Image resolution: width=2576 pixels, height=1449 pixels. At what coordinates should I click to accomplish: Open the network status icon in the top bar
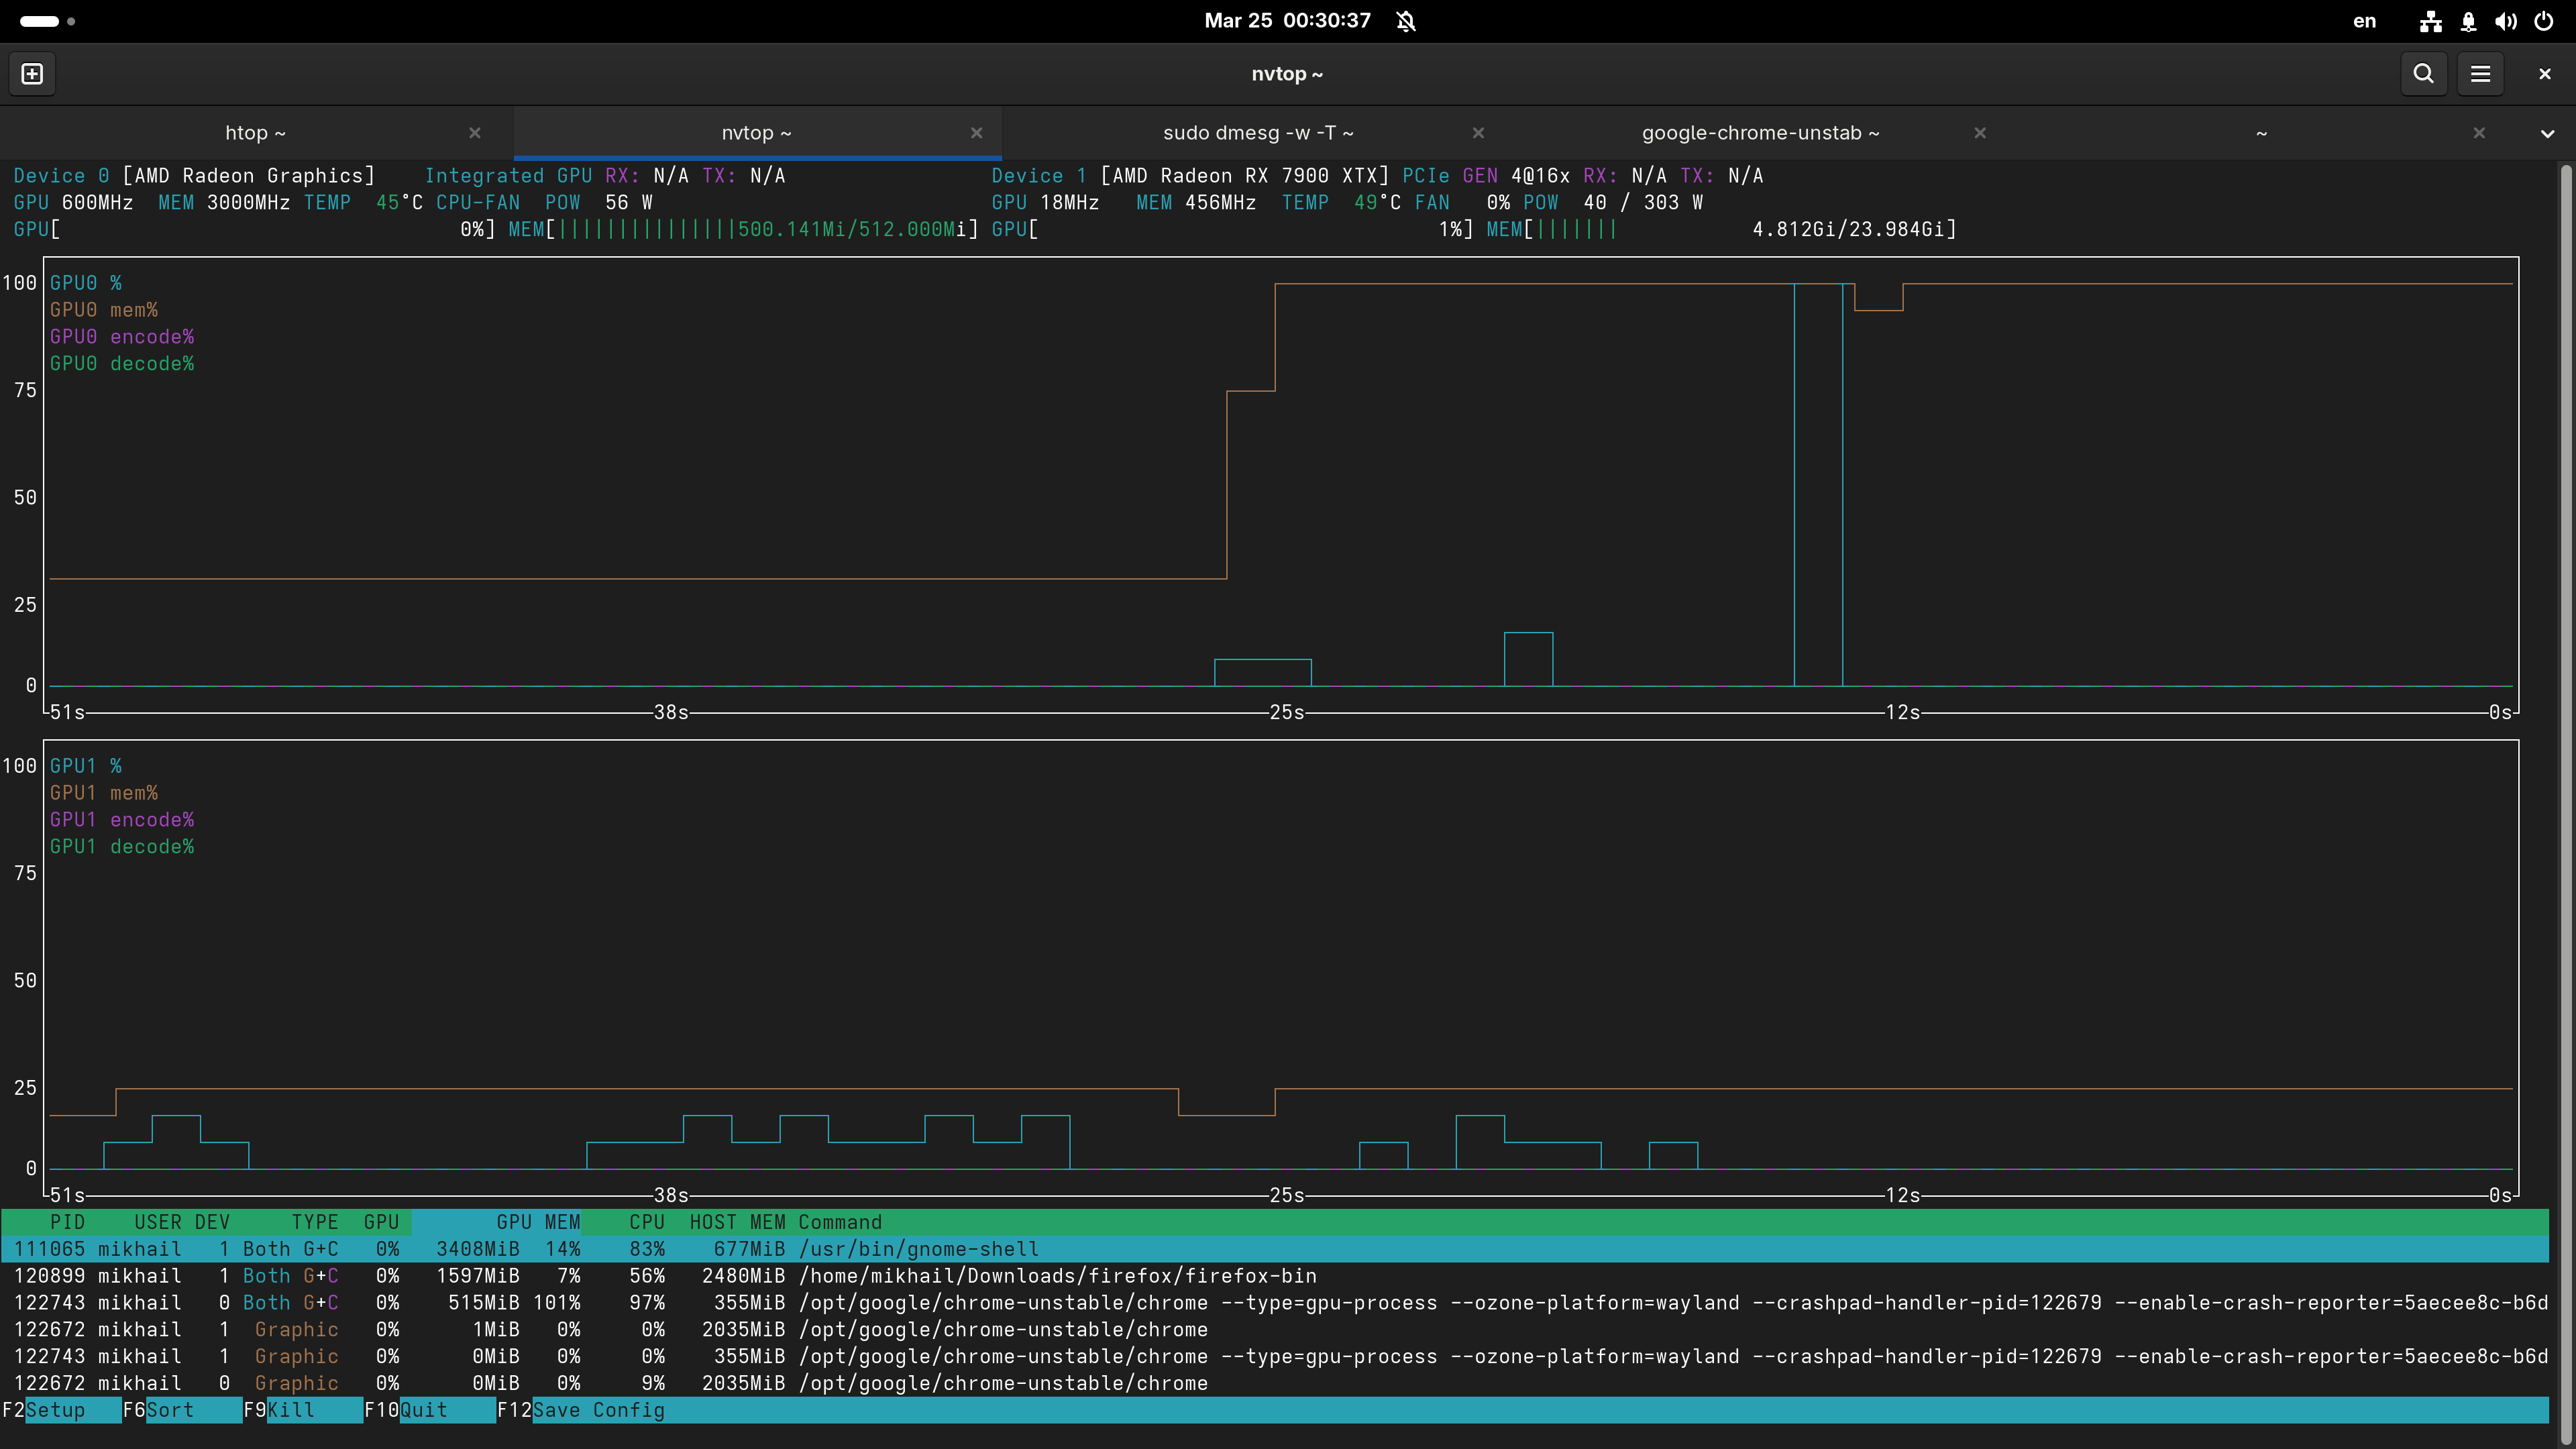[x=2431, y=21]
